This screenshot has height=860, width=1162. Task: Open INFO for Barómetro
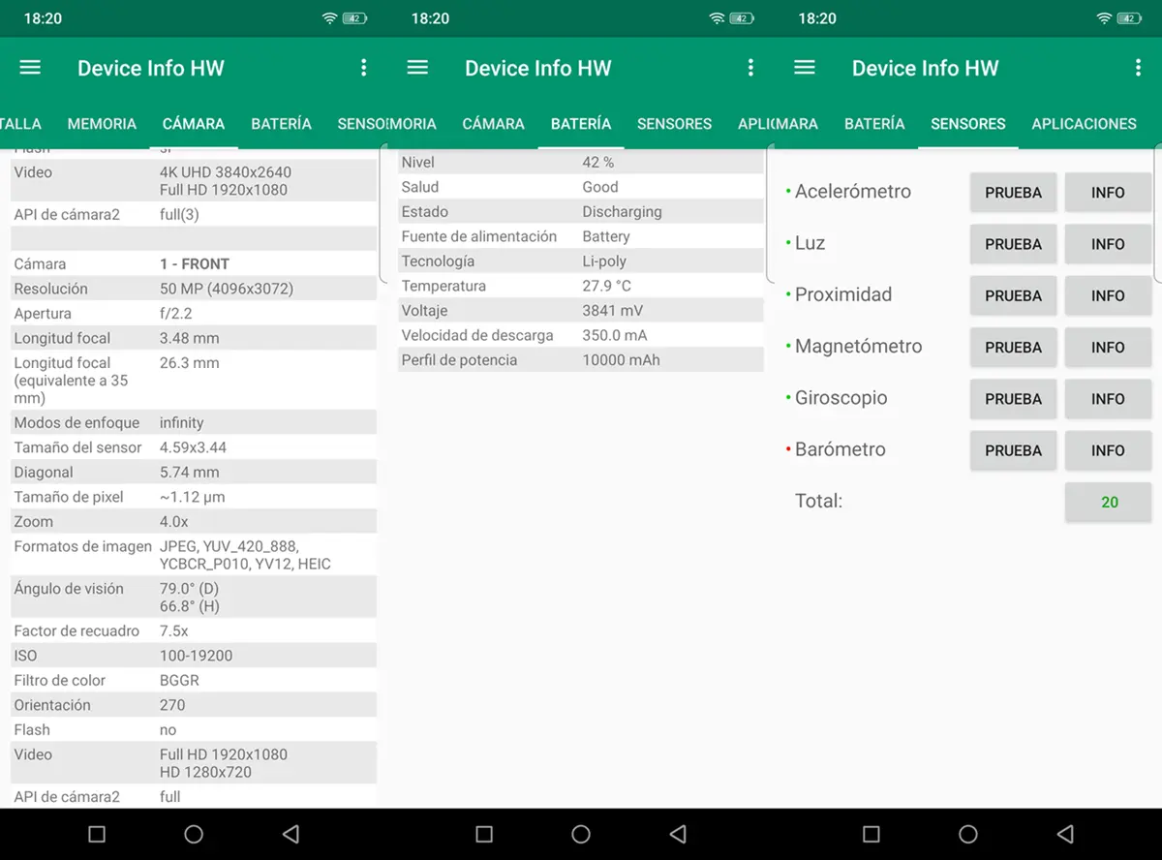[1108, 450]
